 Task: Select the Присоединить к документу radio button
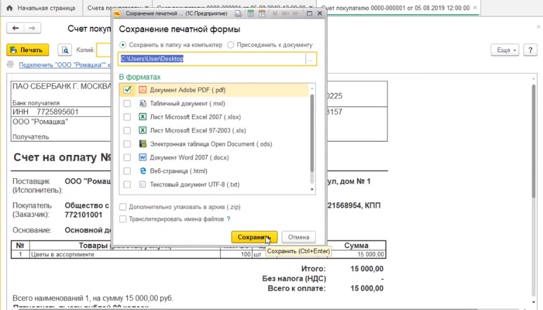coord(231,45)
